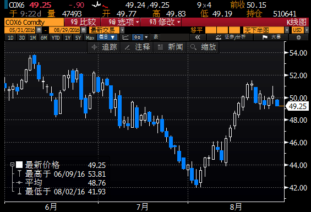Open the 无下半图 dropdown arrow

(x=287, y=30)
